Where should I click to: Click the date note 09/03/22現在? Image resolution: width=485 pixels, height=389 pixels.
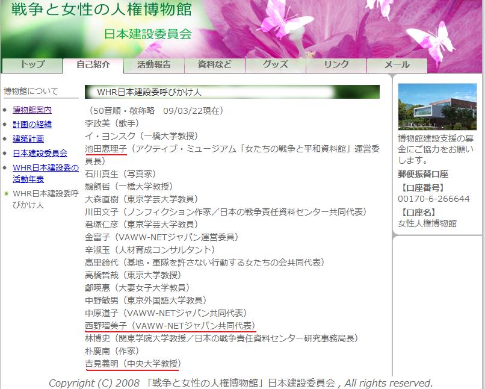tap(191, 111)
